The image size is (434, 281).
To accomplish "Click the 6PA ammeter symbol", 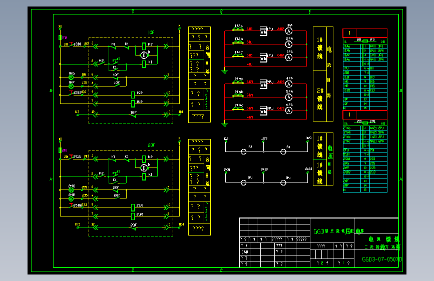I will tap(289, 110).
